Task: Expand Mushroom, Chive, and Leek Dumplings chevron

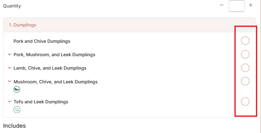Action: pyautogui.click(x=10, y=81)
